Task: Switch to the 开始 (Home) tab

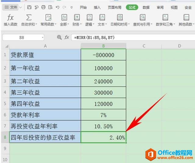Action: click(83, 7)
